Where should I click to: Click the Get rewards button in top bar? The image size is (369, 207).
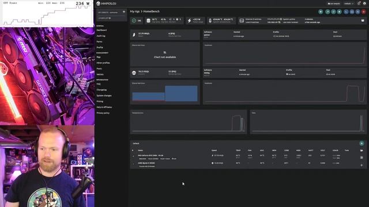tap(334, 3)
